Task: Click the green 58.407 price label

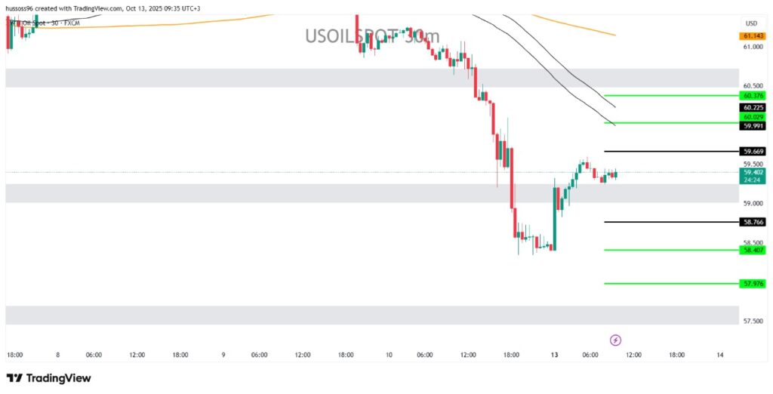Action: [x=753, y=250]
